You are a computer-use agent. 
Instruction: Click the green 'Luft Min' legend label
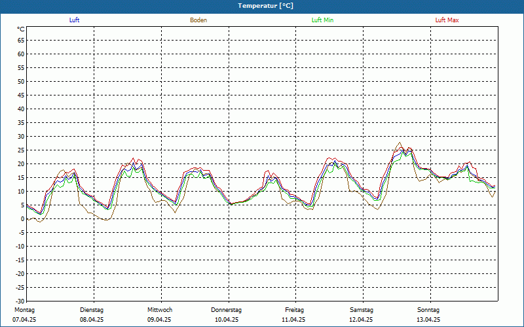322,20
